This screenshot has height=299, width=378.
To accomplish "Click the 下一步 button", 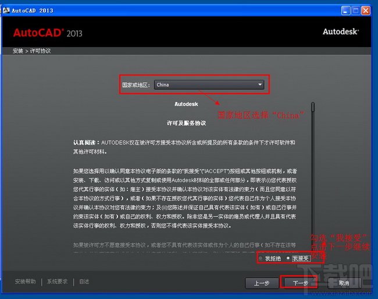I will [x=301, y=283].
